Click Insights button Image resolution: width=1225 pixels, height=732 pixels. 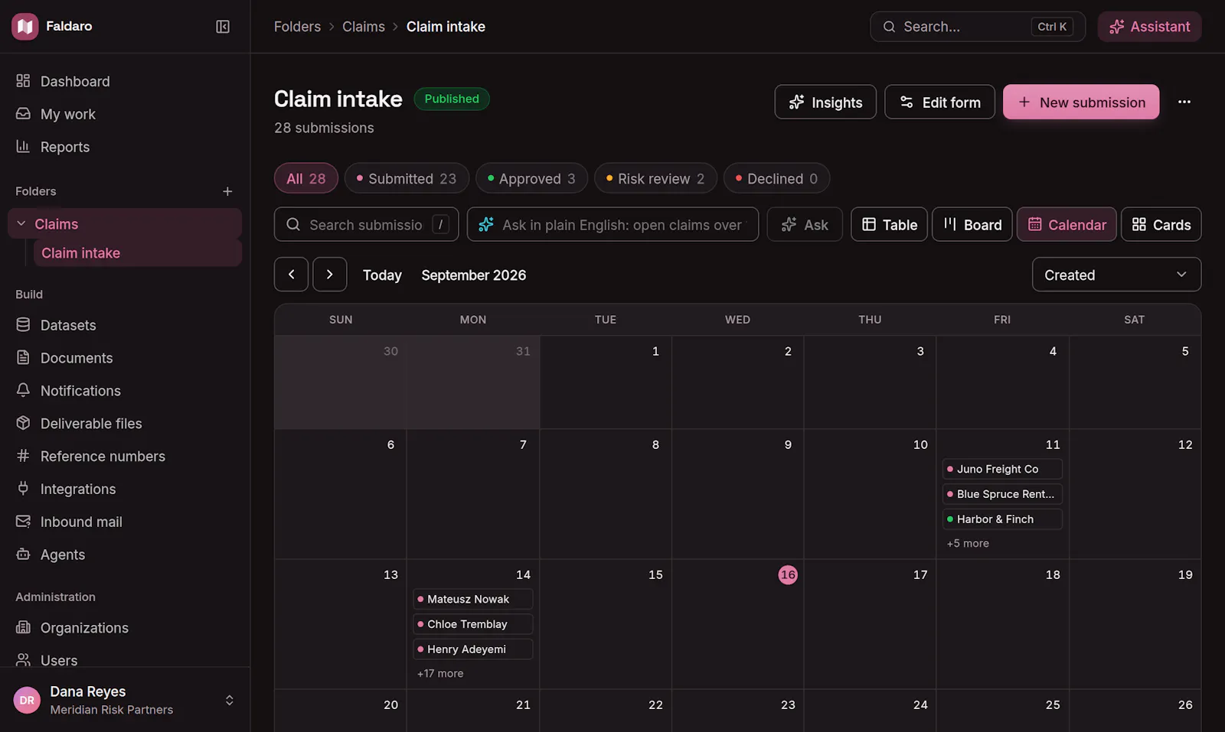[825, 102]
